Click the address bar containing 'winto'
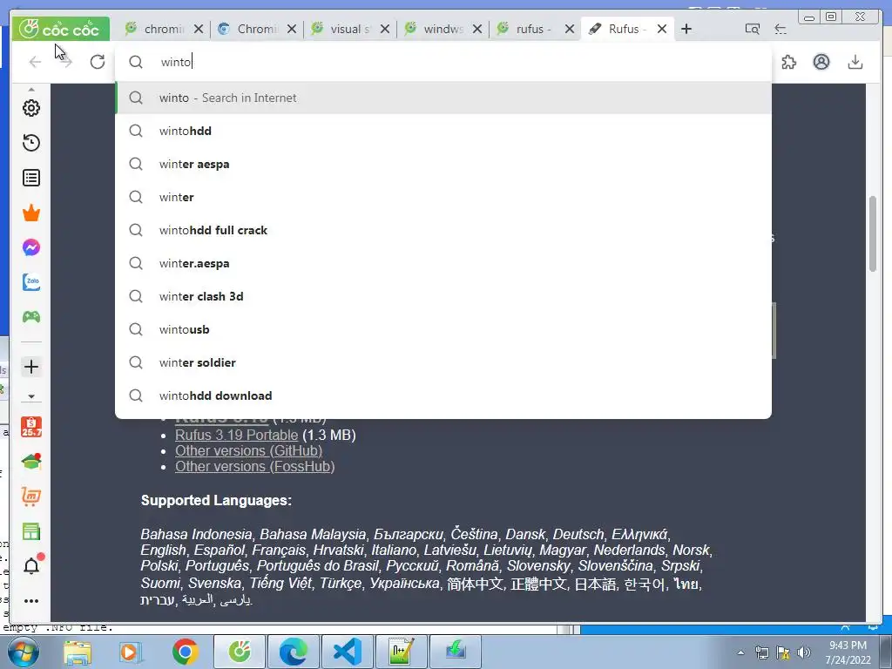 [443, 62]
